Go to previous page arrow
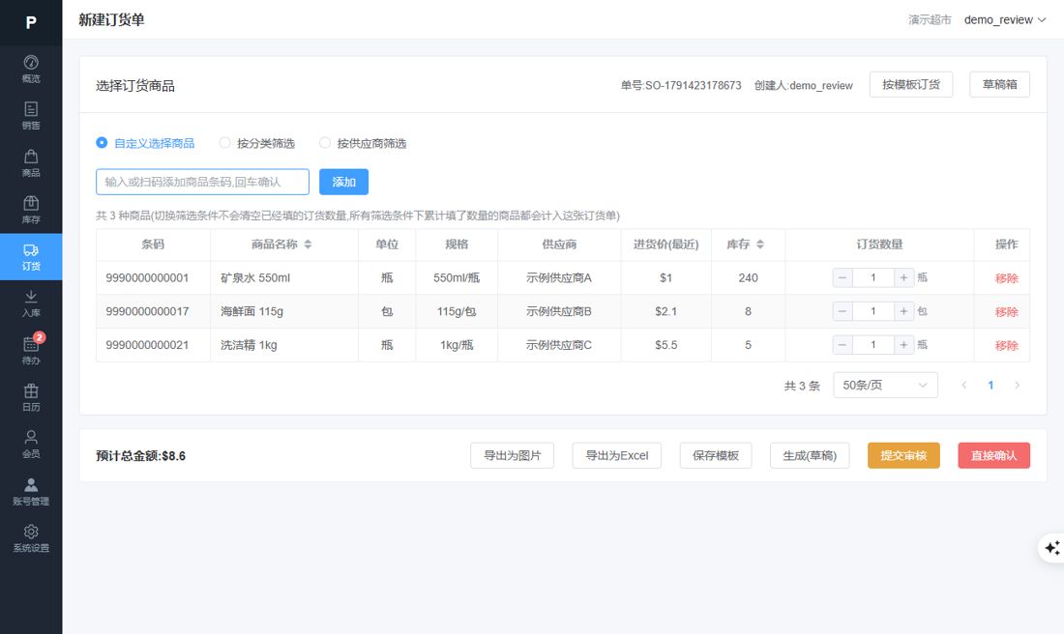 coord(964,386)
